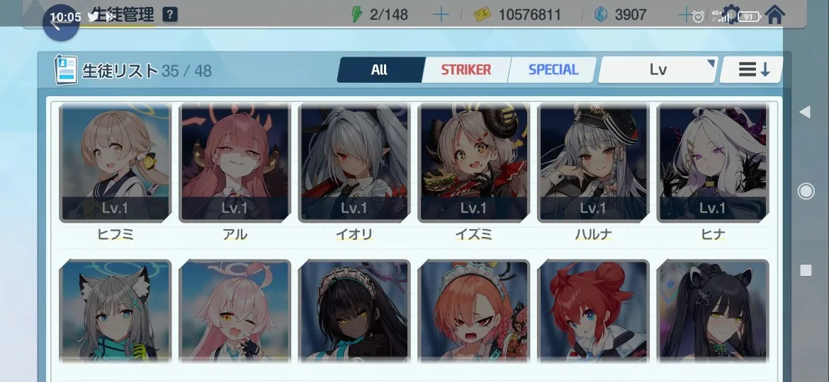Select the All filter tab
The height and width of the screenshot is (382, 829).
click(380, 69)
